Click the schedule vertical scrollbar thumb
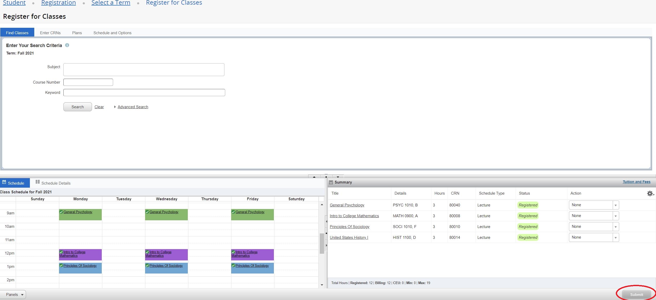This screenshot has width=656, height=300. (322, 243)
